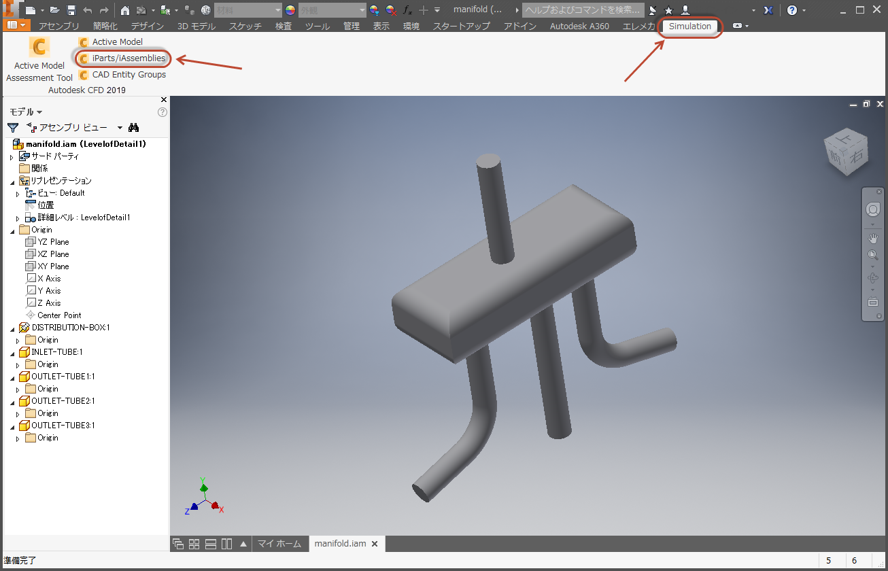Viewport: 888px width, 571px height.
Task: Click the Look At tool in navigation bar
Action: tap(873, 302)
